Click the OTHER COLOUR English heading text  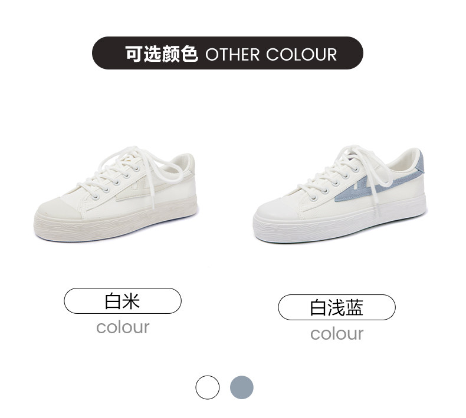(271, 55)
